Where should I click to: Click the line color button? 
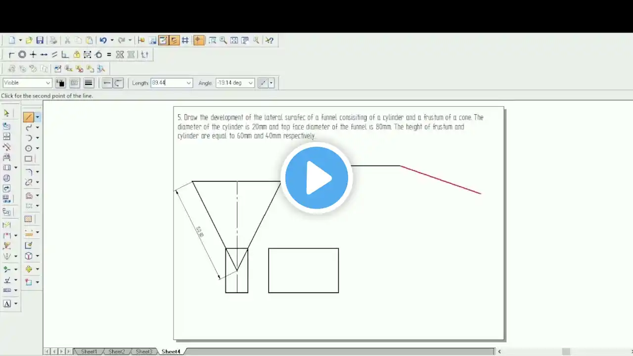(x=60, y=83)
